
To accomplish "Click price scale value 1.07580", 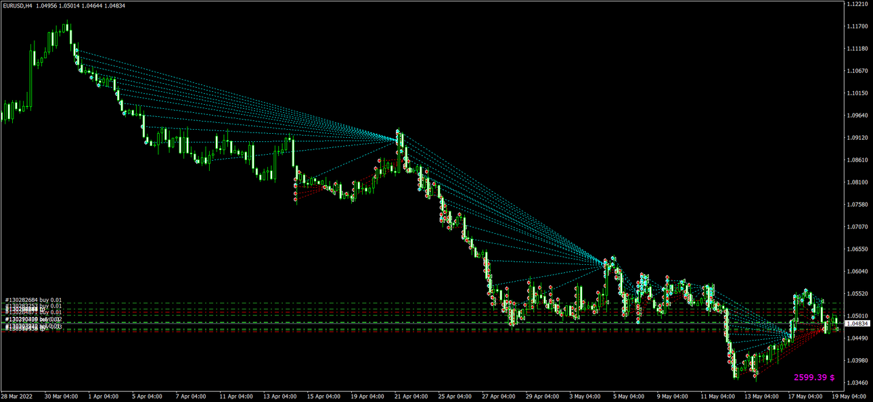I will pyautogui.click(x=857, y=205).
